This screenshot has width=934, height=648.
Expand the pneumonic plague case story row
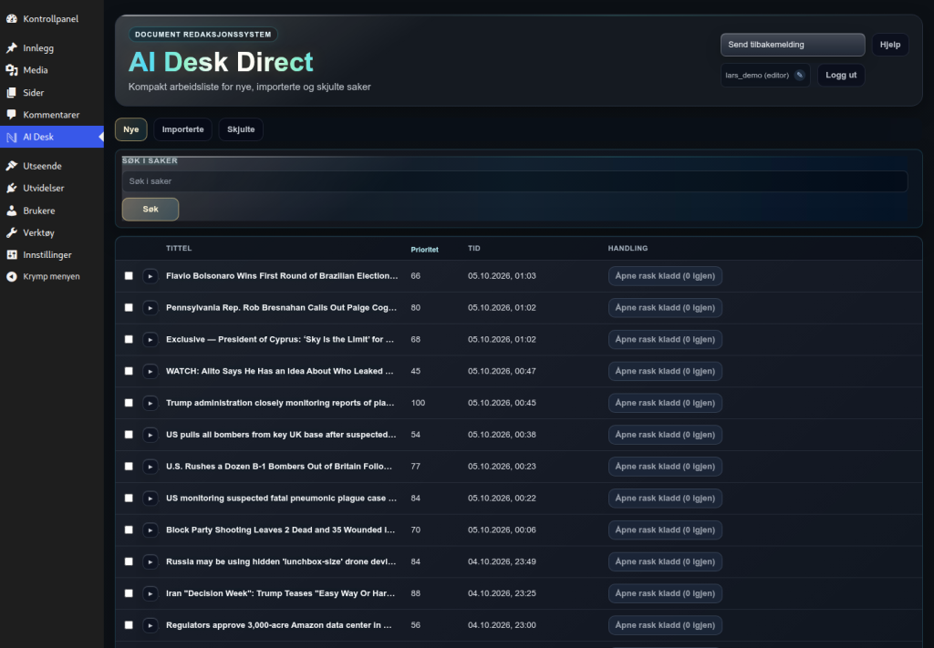pos(150,498)
